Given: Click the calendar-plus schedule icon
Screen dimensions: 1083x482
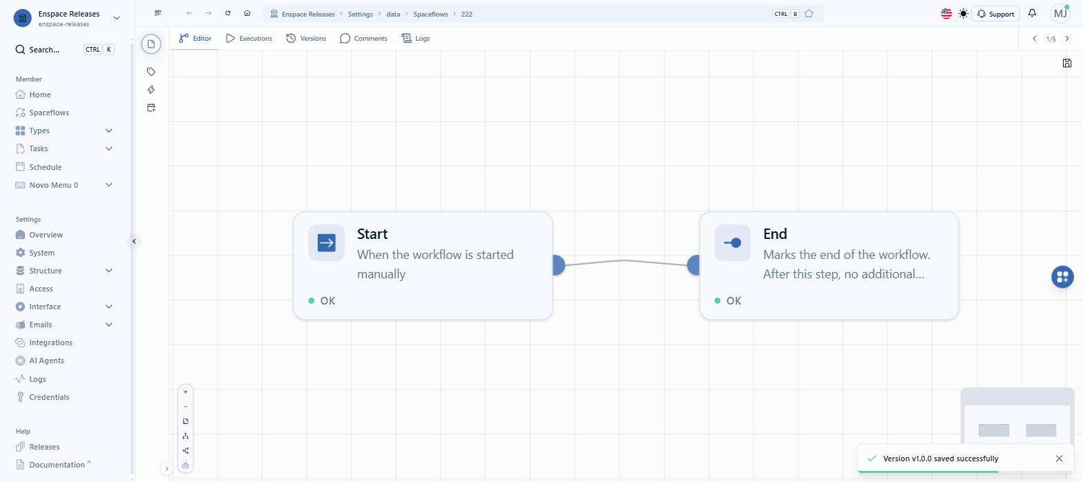Looking at the screenshot, I should 151,108.
